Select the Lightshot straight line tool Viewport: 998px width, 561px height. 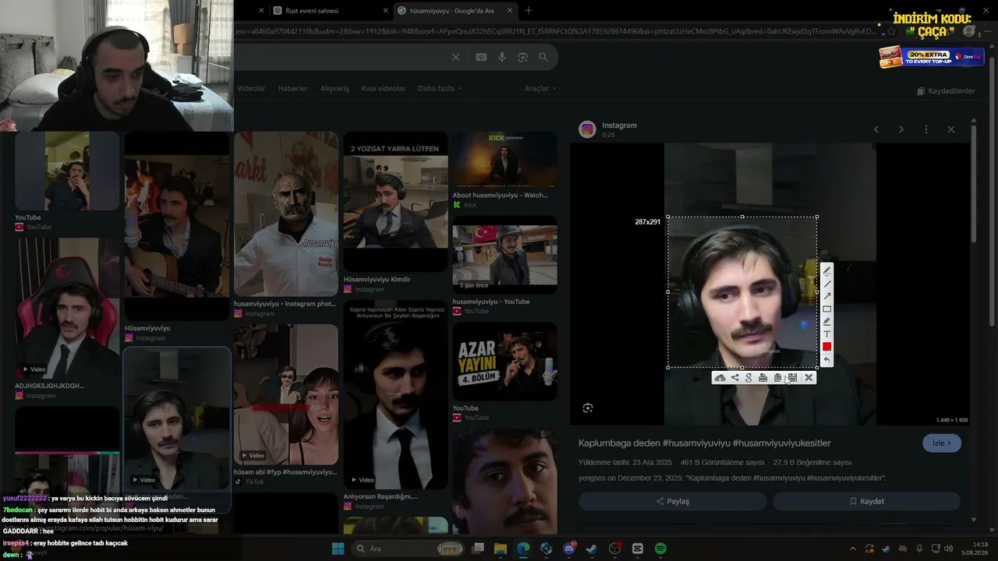[827, 284]
